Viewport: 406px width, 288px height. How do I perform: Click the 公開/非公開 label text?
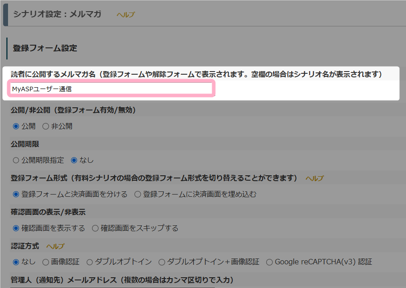(x=30, y=110)
